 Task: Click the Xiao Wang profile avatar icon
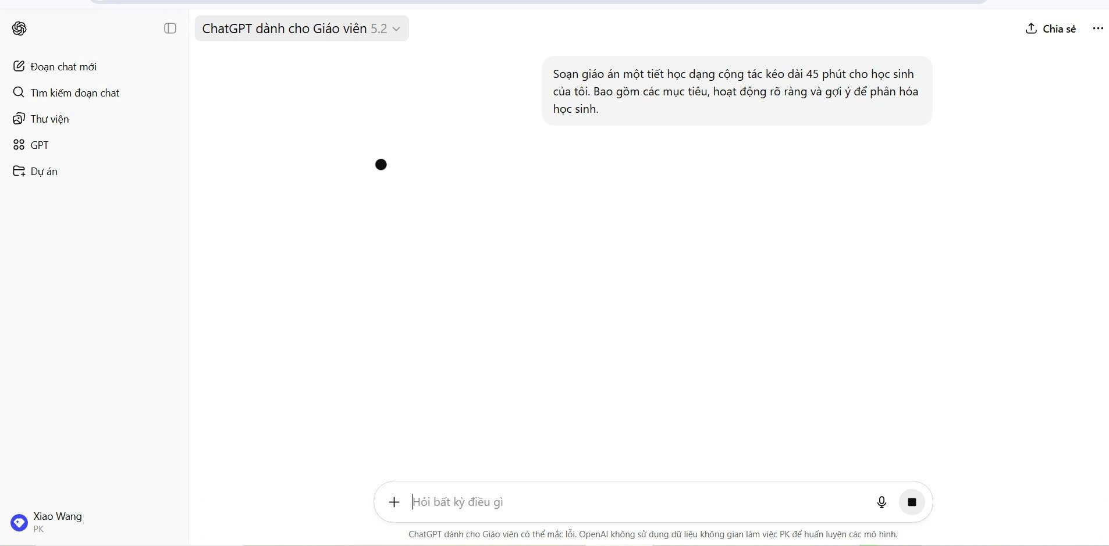(x=19, y=523)
